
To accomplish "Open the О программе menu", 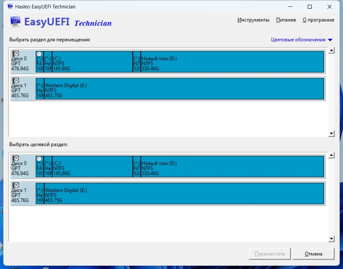I will (x=318, y=20).
